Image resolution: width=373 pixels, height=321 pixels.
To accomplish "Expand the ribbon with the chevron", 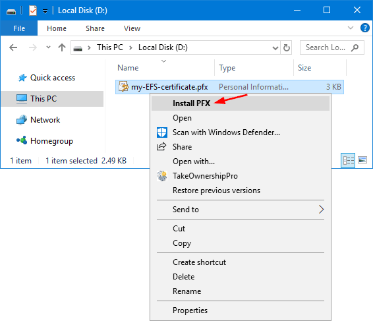I will click(351, 28).
